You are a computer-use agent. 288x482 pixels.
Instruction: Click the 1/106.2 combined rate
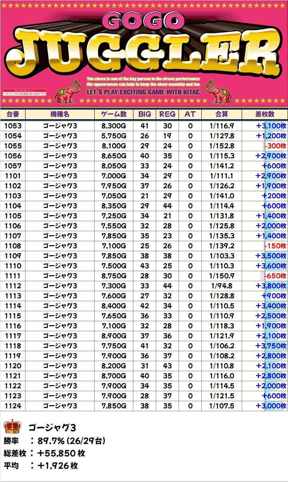[x=222, y=346]
